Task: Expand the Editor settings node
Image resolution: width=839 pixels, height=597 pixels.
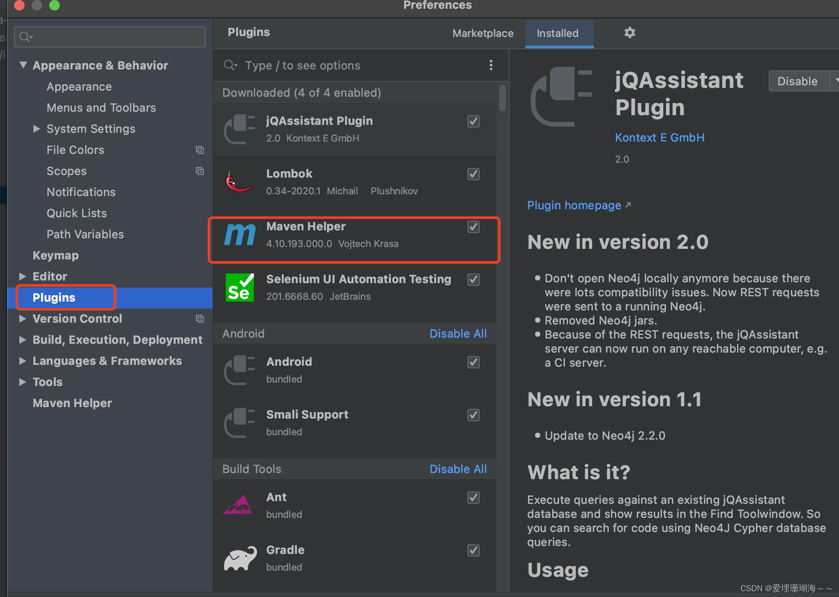Action: click(x=23, y=276)
